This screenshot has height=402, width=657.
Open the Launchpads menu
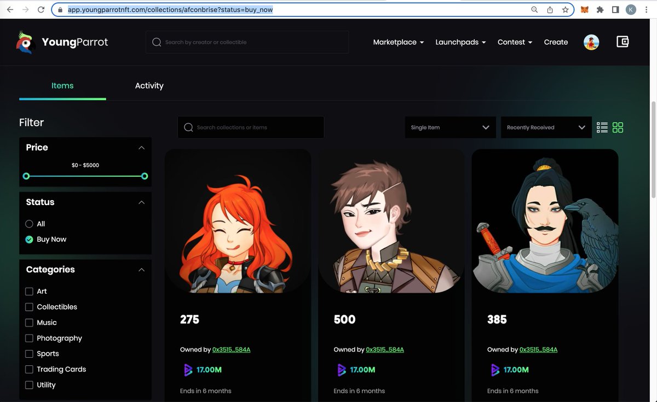point(460,42)
